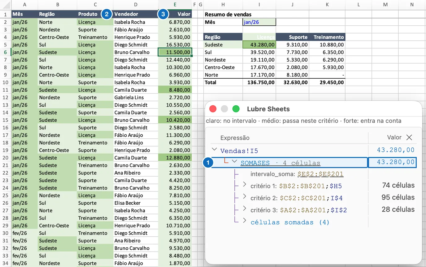This screenshot has width=426, height=267.
Task: Click the Total Suporte cell 32.630,00
Action: (293, 82)
